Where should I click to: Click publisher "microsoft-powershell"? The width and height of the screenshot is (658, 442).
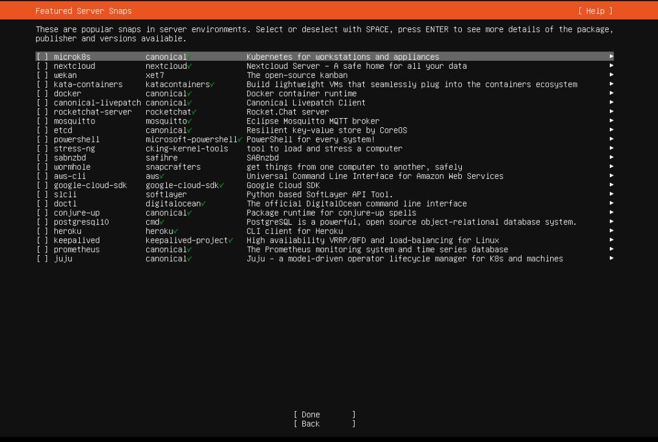point(191,139)
